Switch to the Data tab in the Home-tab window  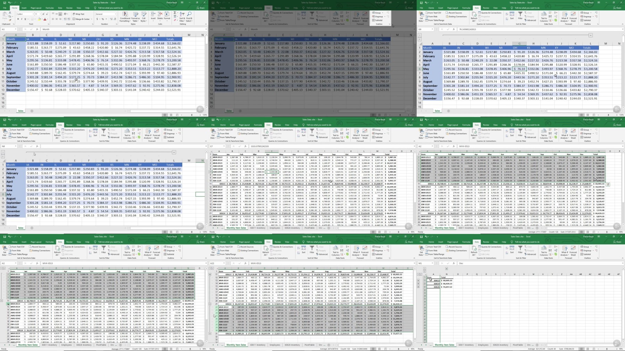60,8
